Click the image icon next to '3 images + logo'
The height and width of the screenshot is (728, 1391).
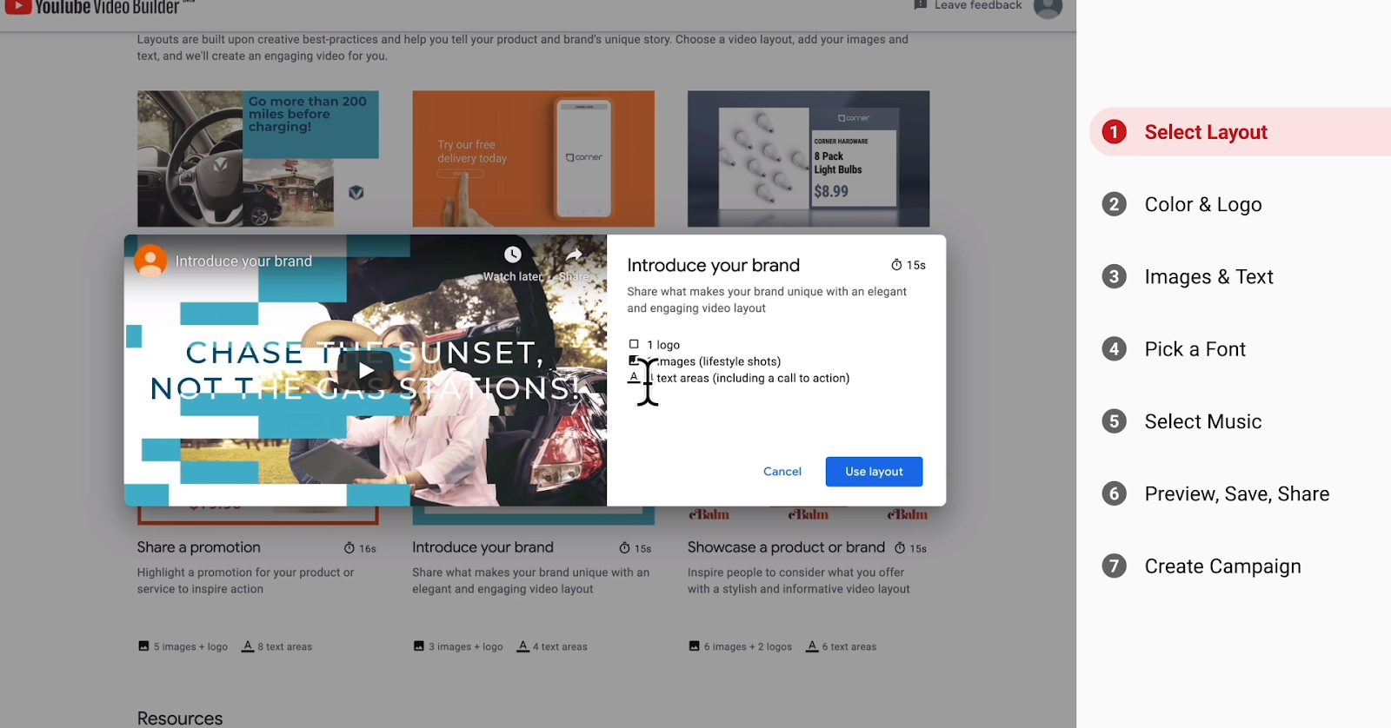point(419,646)
